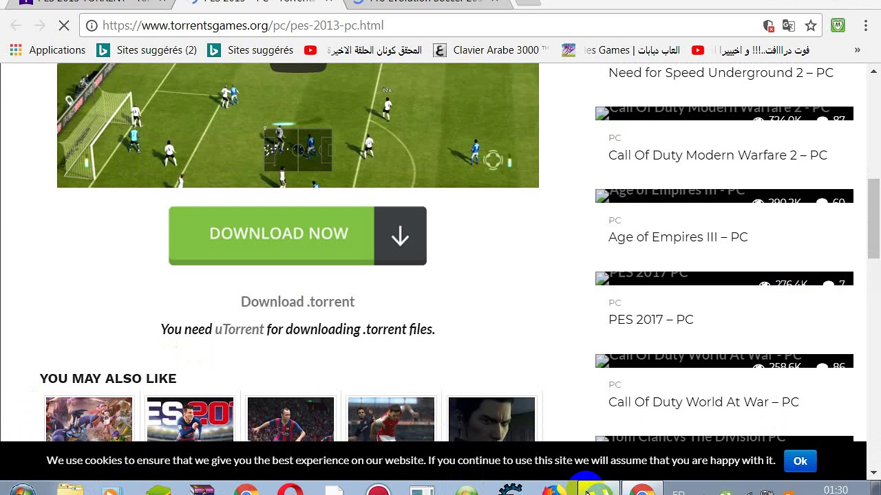Open PES 2017 – PC link

coord(651,320)
